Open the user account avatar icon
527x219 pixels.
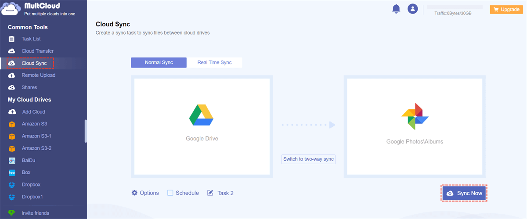[412, 9]
